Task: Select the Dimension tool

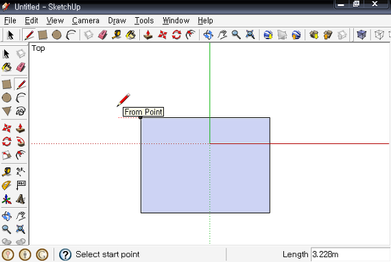Action: (x=21, y=172)
